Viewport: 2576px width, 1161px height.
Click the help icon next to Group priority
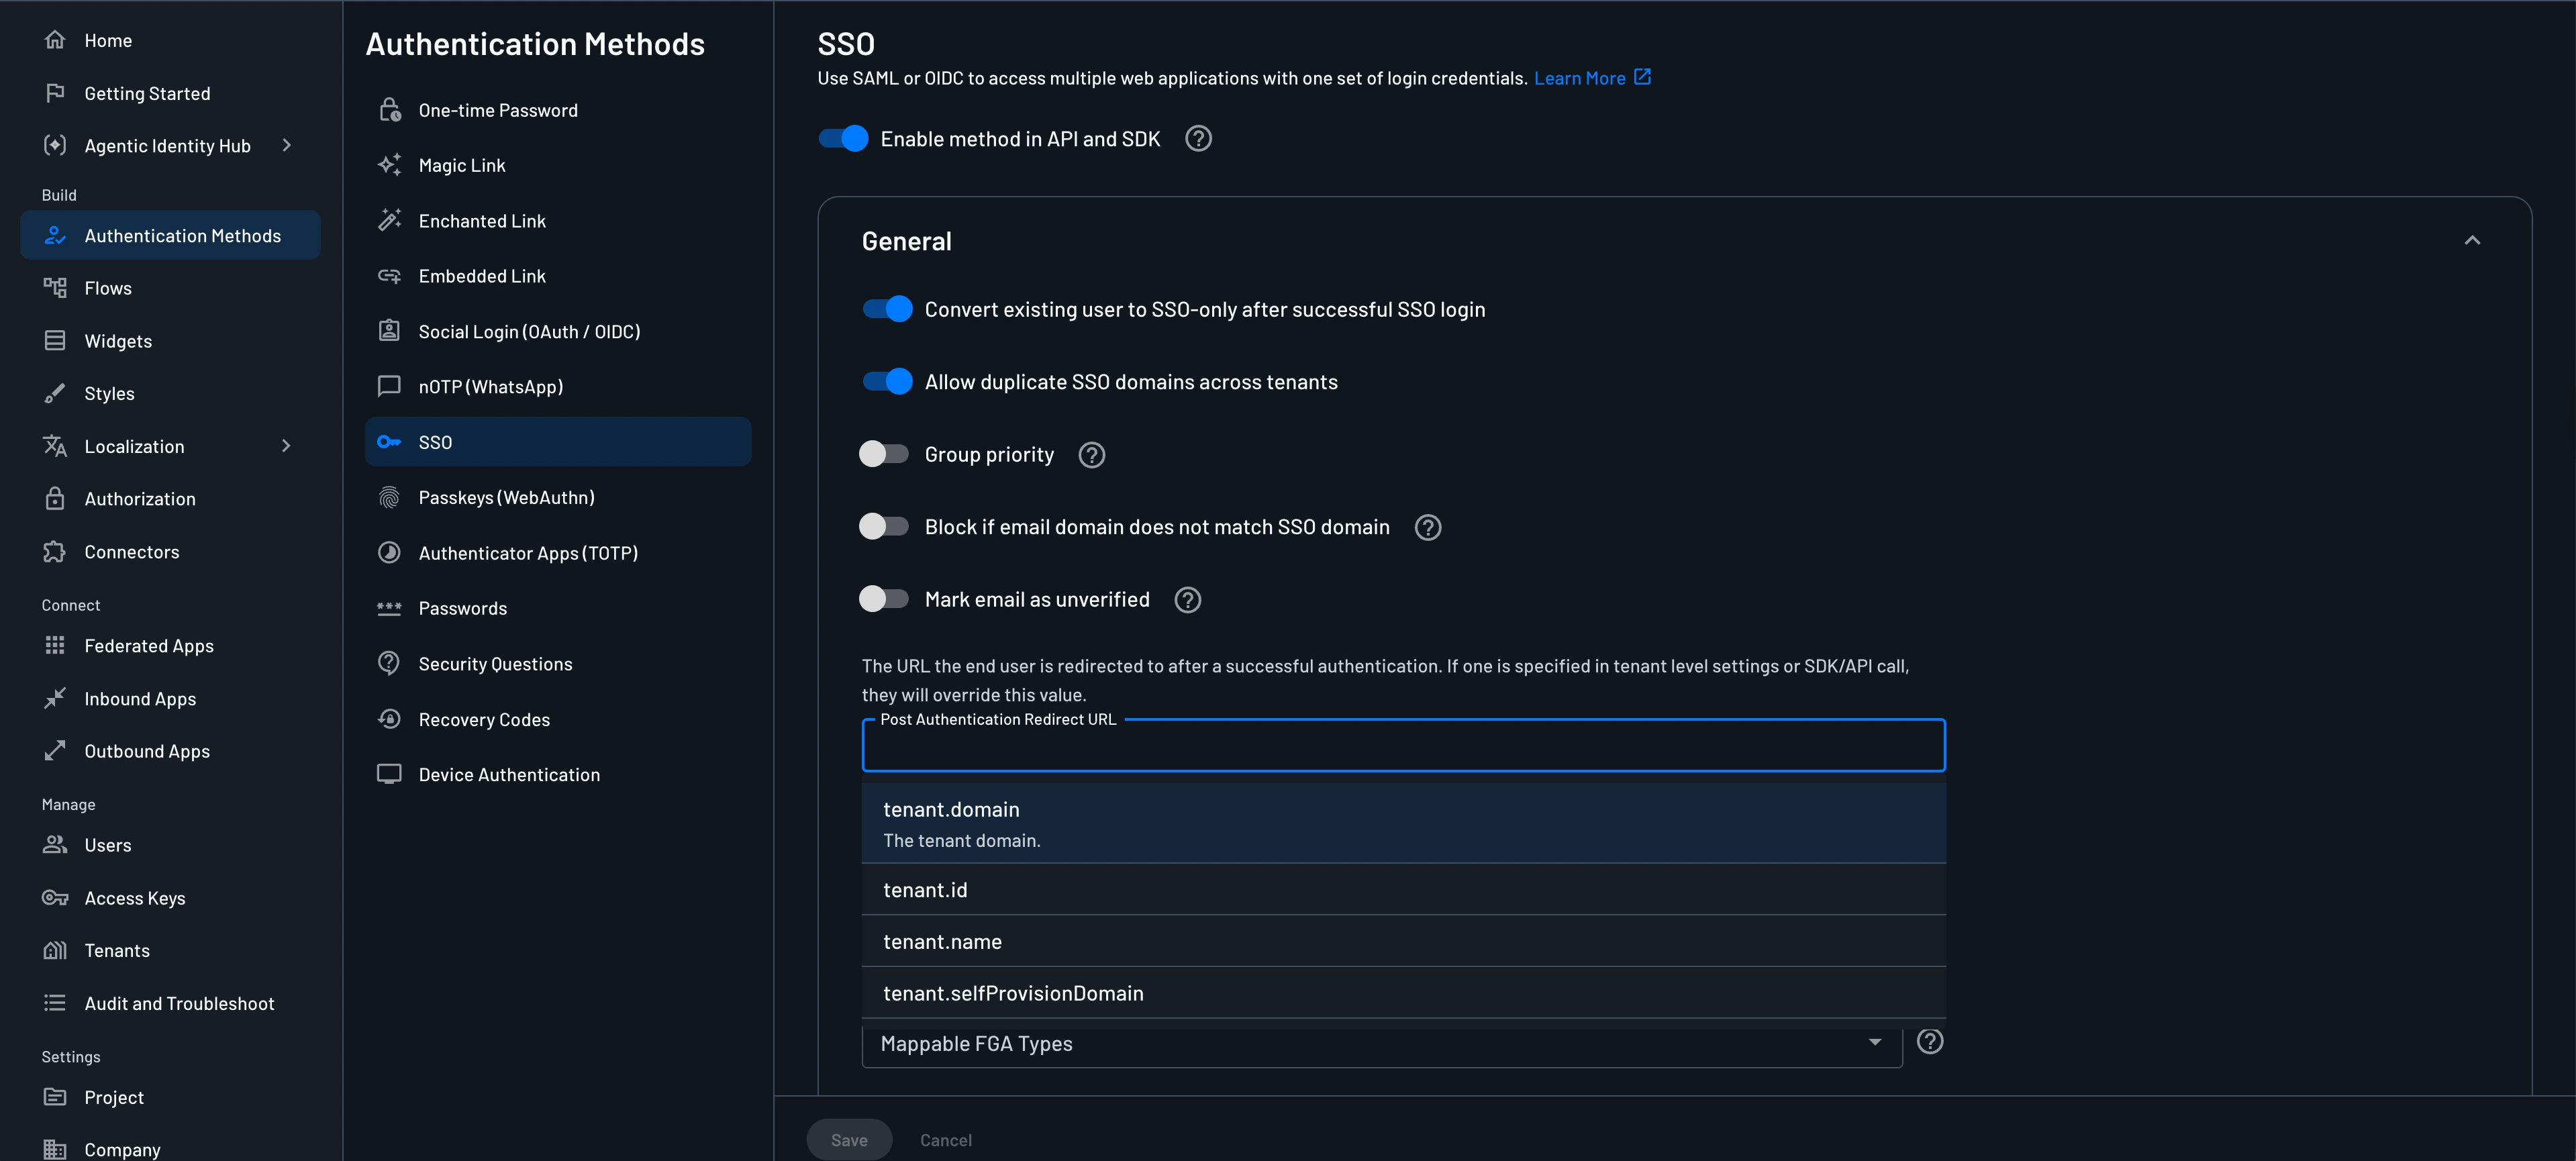[x=1091, y=455]
